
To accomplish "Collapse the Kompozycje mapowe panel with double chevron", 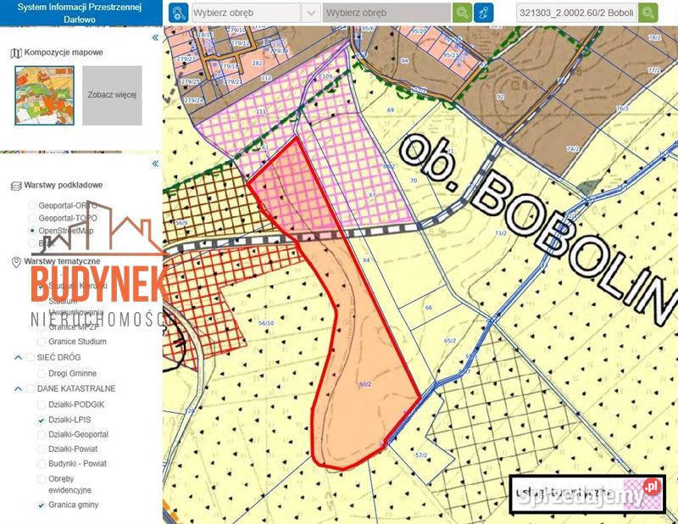I will pos(154,38).
